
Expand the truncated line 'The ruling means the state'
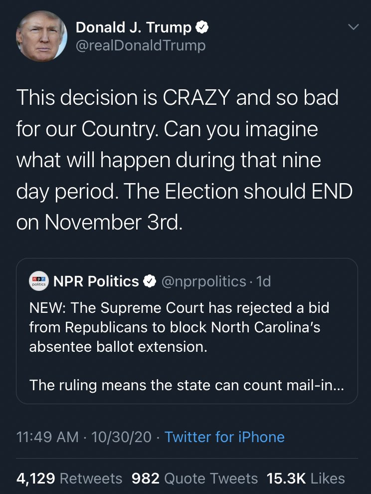[187, 385]
